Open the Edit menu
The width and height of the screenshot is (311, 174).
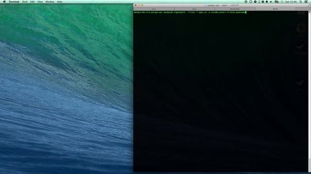33,1
